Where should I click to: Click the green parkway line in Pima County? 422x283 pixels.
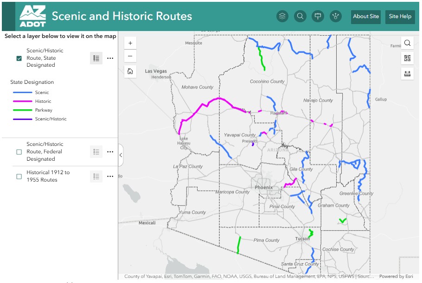point(239,245)
